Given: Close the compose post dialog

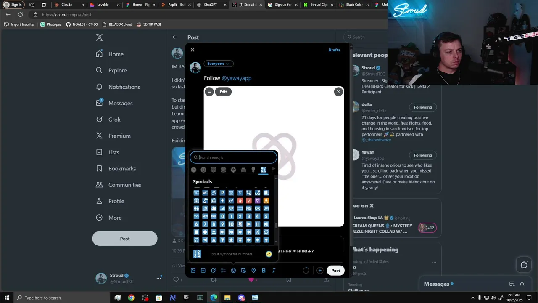Looking at the screenshot, I should pos(193,50).
